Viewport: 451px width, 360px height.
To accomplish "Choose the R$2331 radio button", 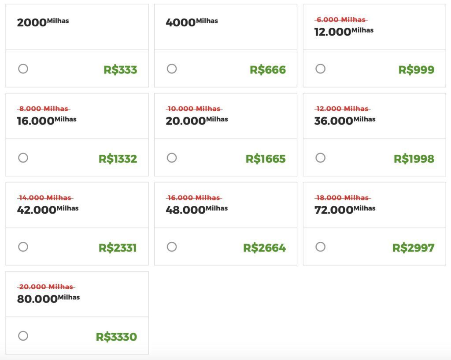I will tap(23, 247).
